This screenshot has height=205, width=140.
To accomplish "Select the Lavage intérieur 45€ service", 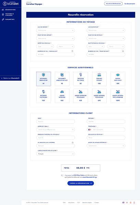I will coord(62,96).
